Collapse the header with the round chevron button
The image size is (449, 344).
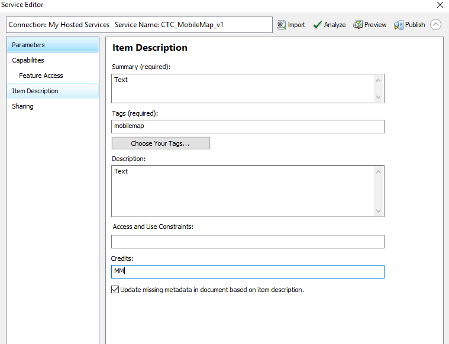(436, 25)
